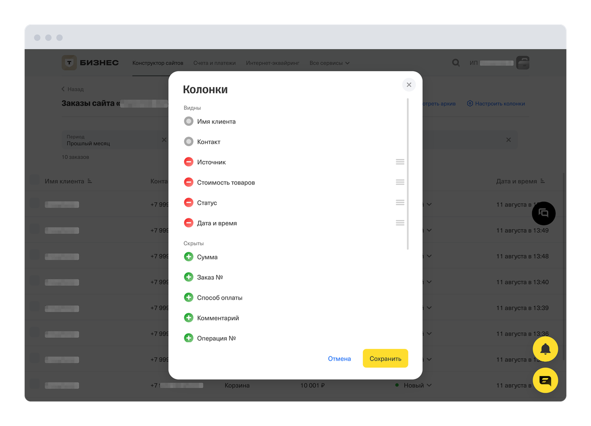This screenshot has width=591, height=426.
Task: Open status dropdown in the 13:48 row
Action: click(429, 256)
